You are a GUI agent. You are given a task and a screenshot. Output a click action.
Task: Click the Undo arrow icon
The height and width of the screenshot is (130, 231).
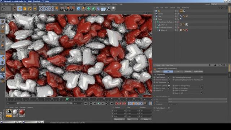point(4,9)
